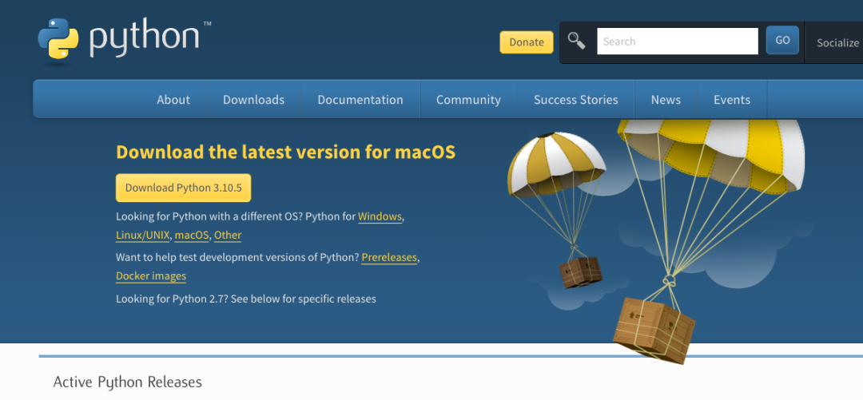Viewport: 863px width, 400px height.
Task: Follow the Linux/UNIX link
Action: (142, 236)
